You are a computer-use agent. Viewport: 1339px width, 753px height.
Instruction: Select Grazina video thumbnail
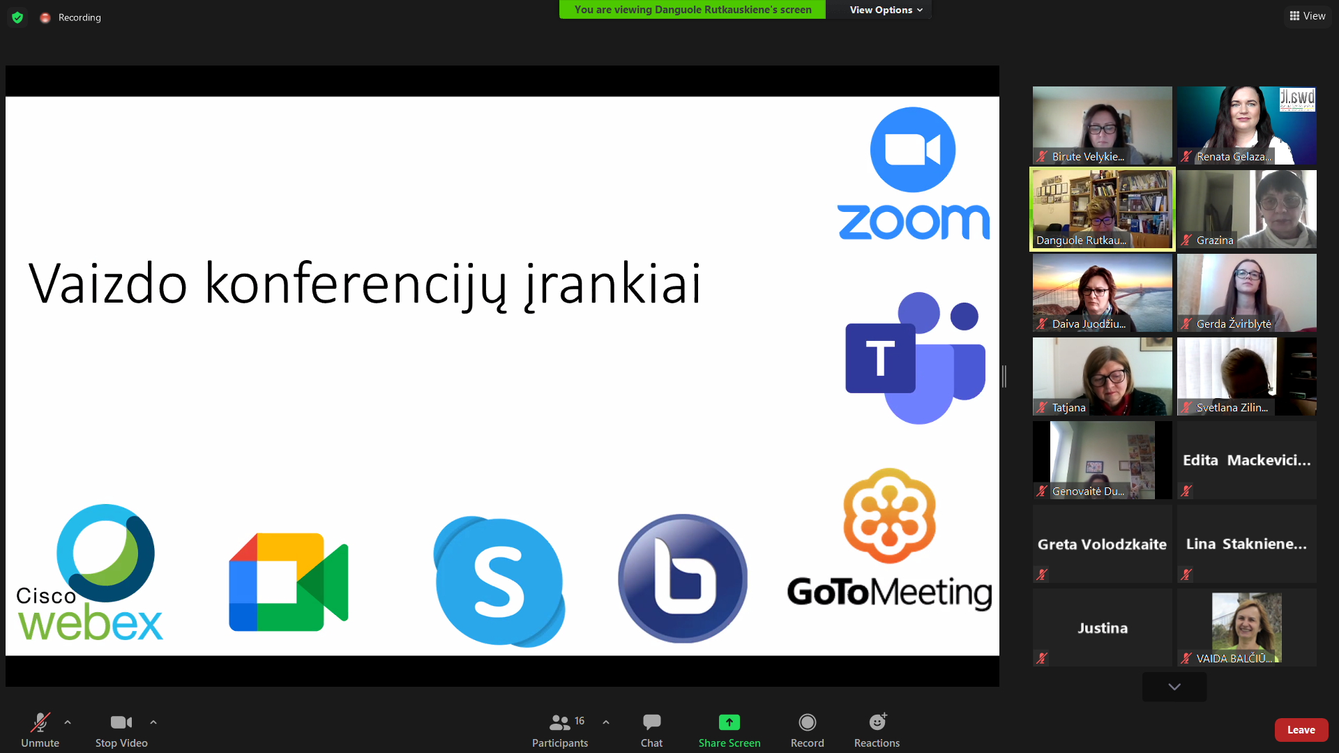pos(1247,209)
